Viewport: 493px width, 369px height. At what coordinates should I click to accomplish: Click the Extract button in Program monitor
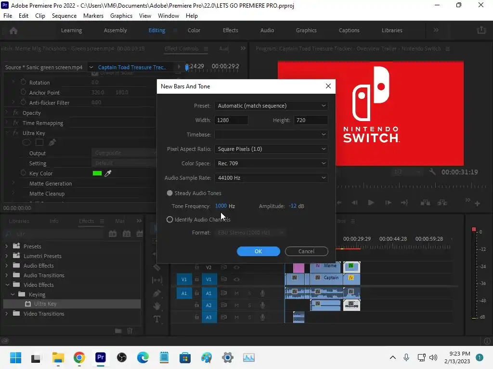coord(442,203)
